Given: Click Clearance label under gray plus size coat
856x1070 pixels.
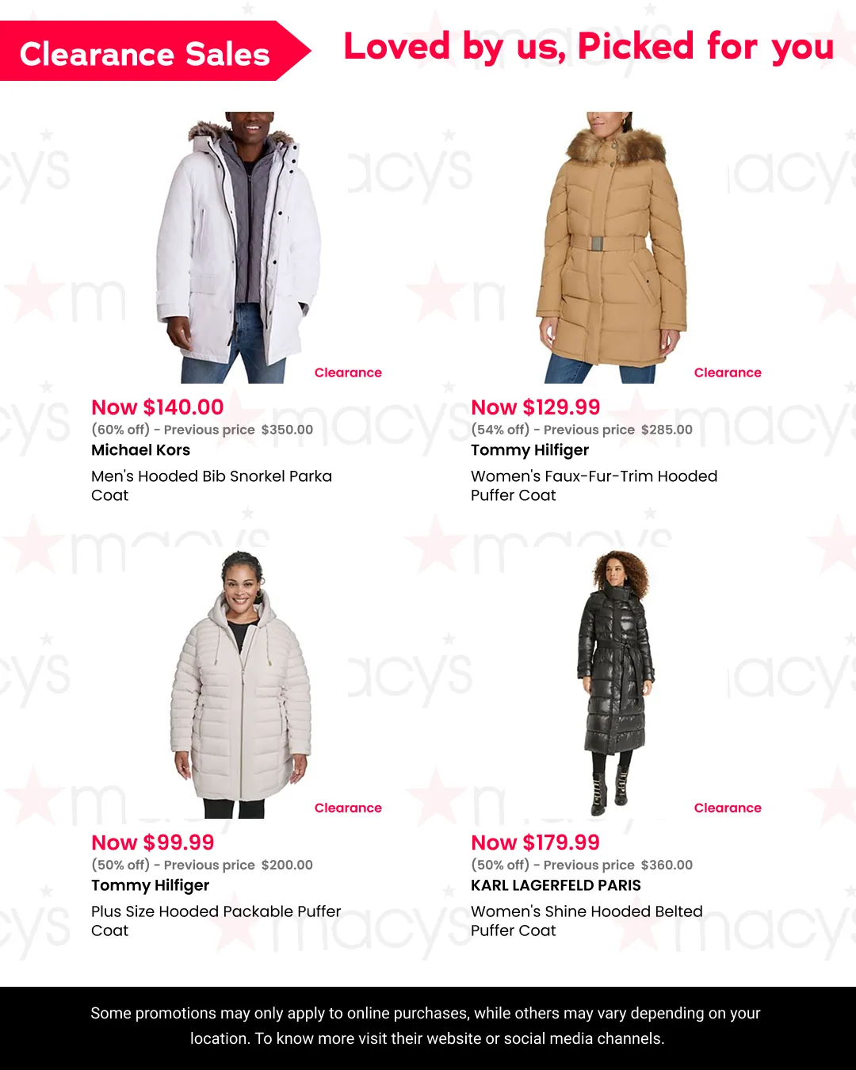Looking at the screenshot, I should click(348, 808).
